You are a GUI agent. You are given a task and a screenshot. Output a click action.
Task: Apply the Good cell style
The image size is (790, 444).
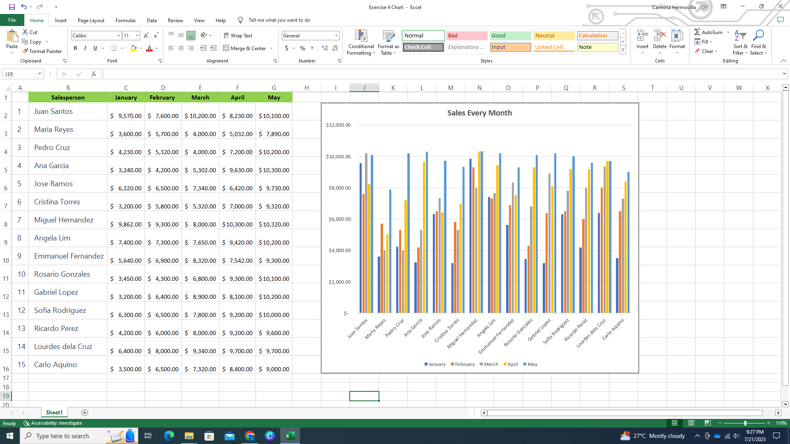(x=510, y=36)
